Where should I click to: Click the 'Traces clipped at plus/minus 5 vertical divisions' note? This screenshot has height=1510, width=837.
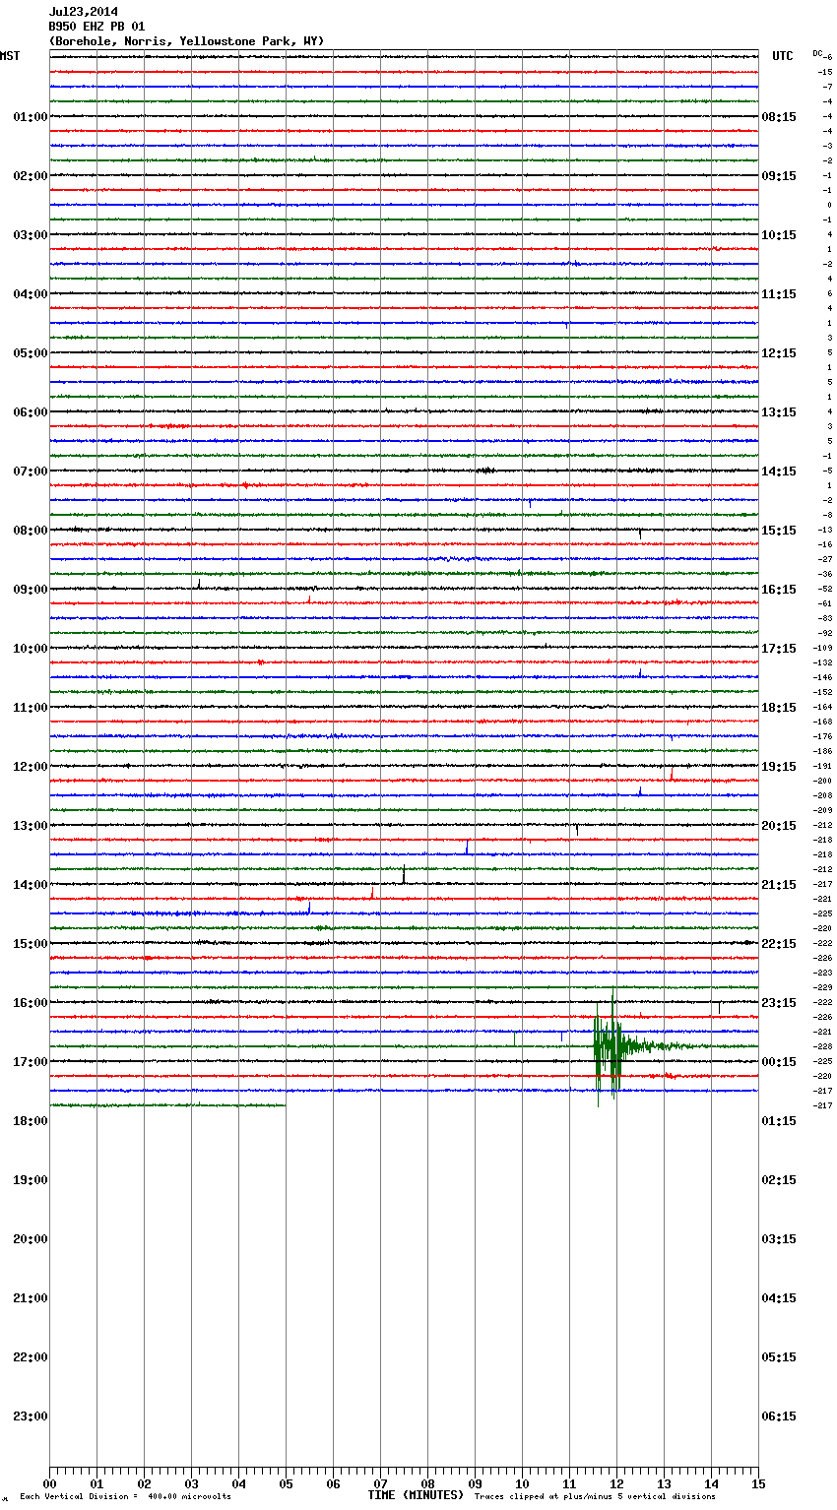click(595, 1497)
